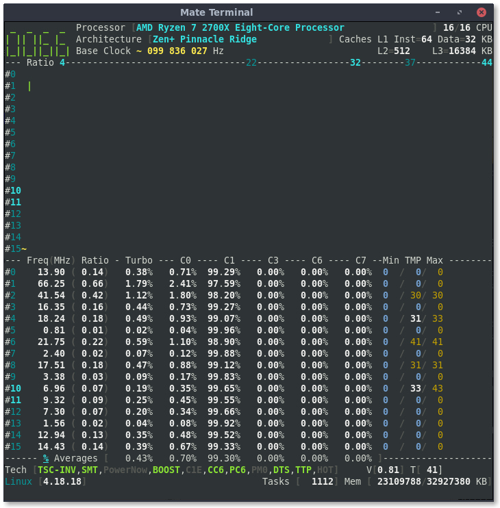Click ratio marker 44 on scale
The width and height of the screenshot is (500, 508).
click(487, 62)
